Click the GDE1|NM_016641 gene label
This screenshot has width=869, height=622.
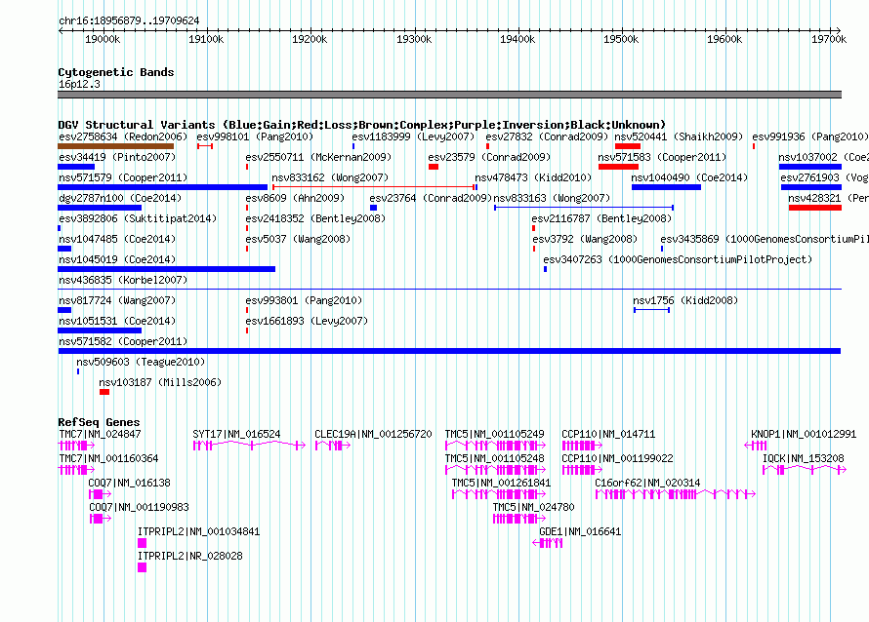(580, 531)
